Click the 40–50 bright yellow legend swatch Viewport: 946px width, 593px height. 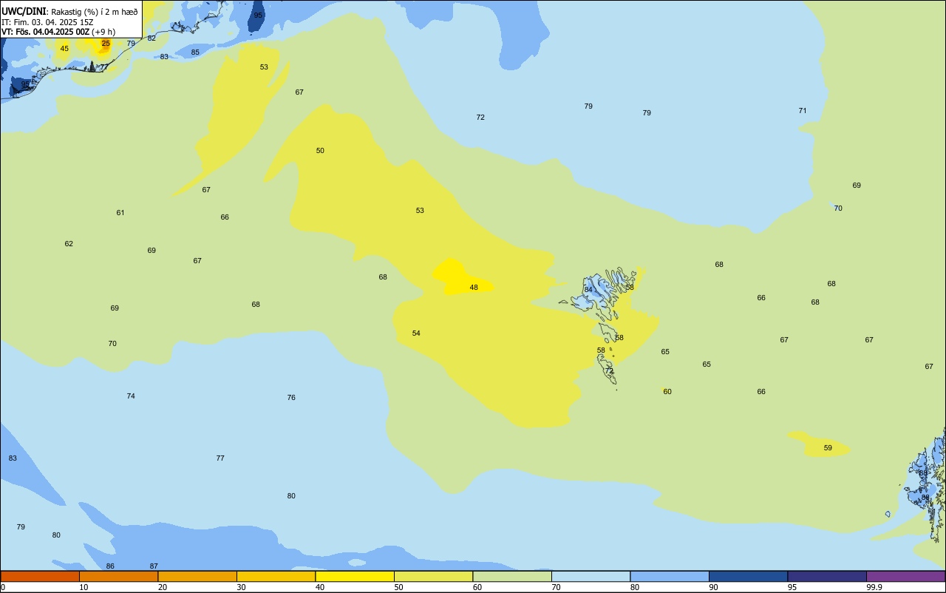[355, 576]
